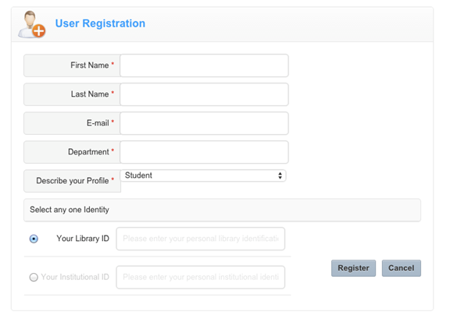
Task: Click the user registration avatar icon
Action: click(31, 24)
